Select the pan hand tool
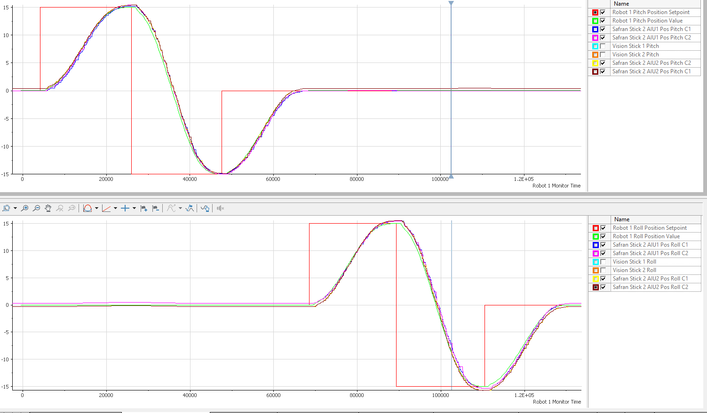Screen dimensions: 707x413 pyautogui.click(x=48, y=208)
